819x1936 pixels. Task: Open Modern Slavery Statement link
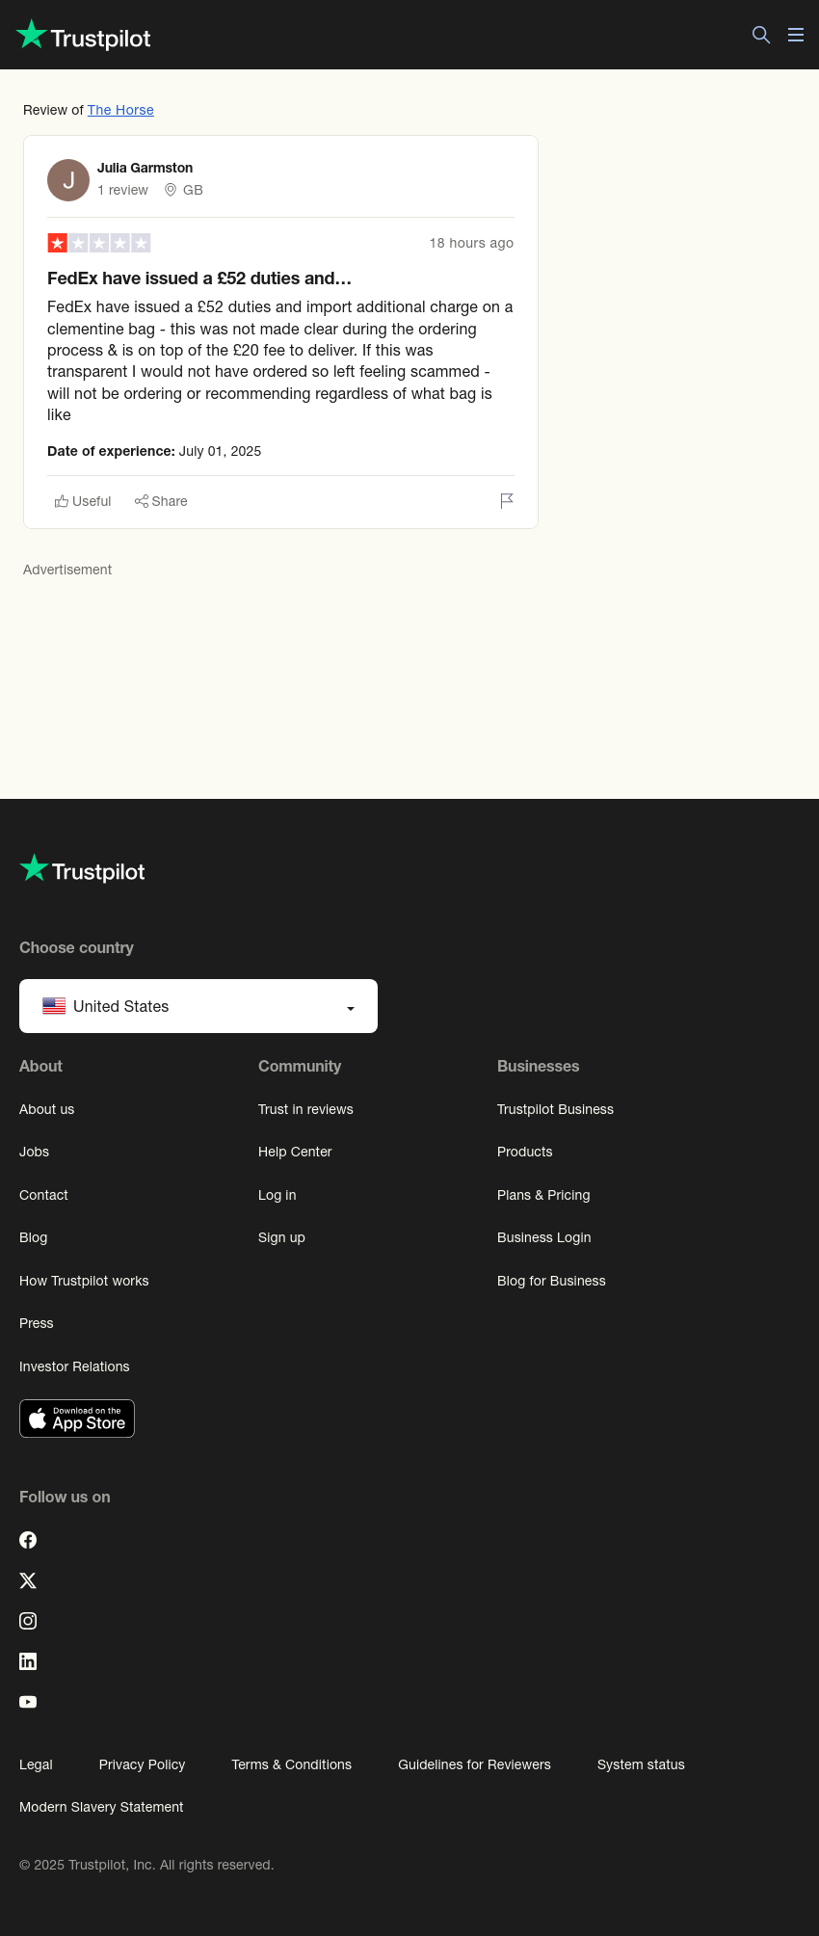[x=101, y=1807]
